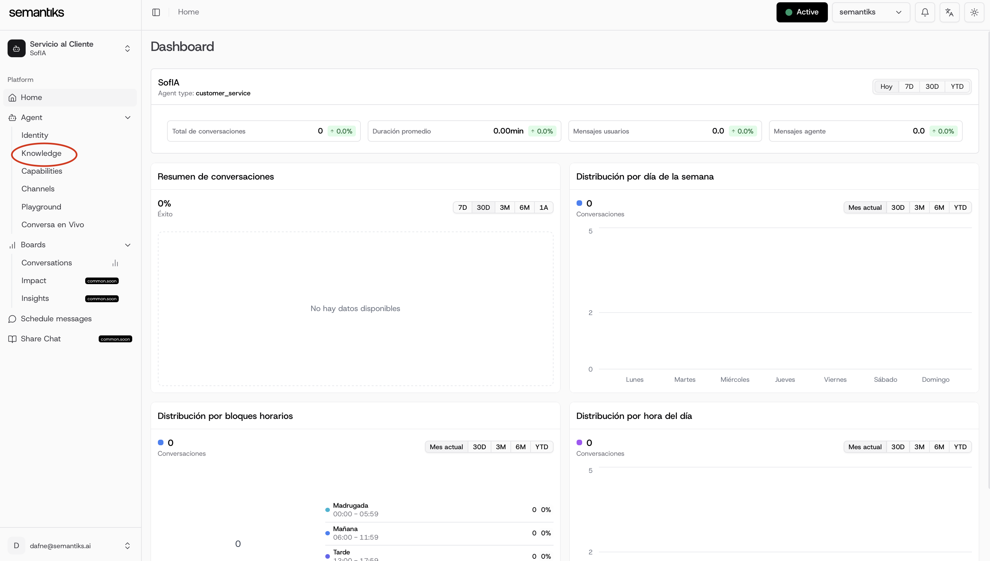Click the language translate icon

[x=949, y=12]
